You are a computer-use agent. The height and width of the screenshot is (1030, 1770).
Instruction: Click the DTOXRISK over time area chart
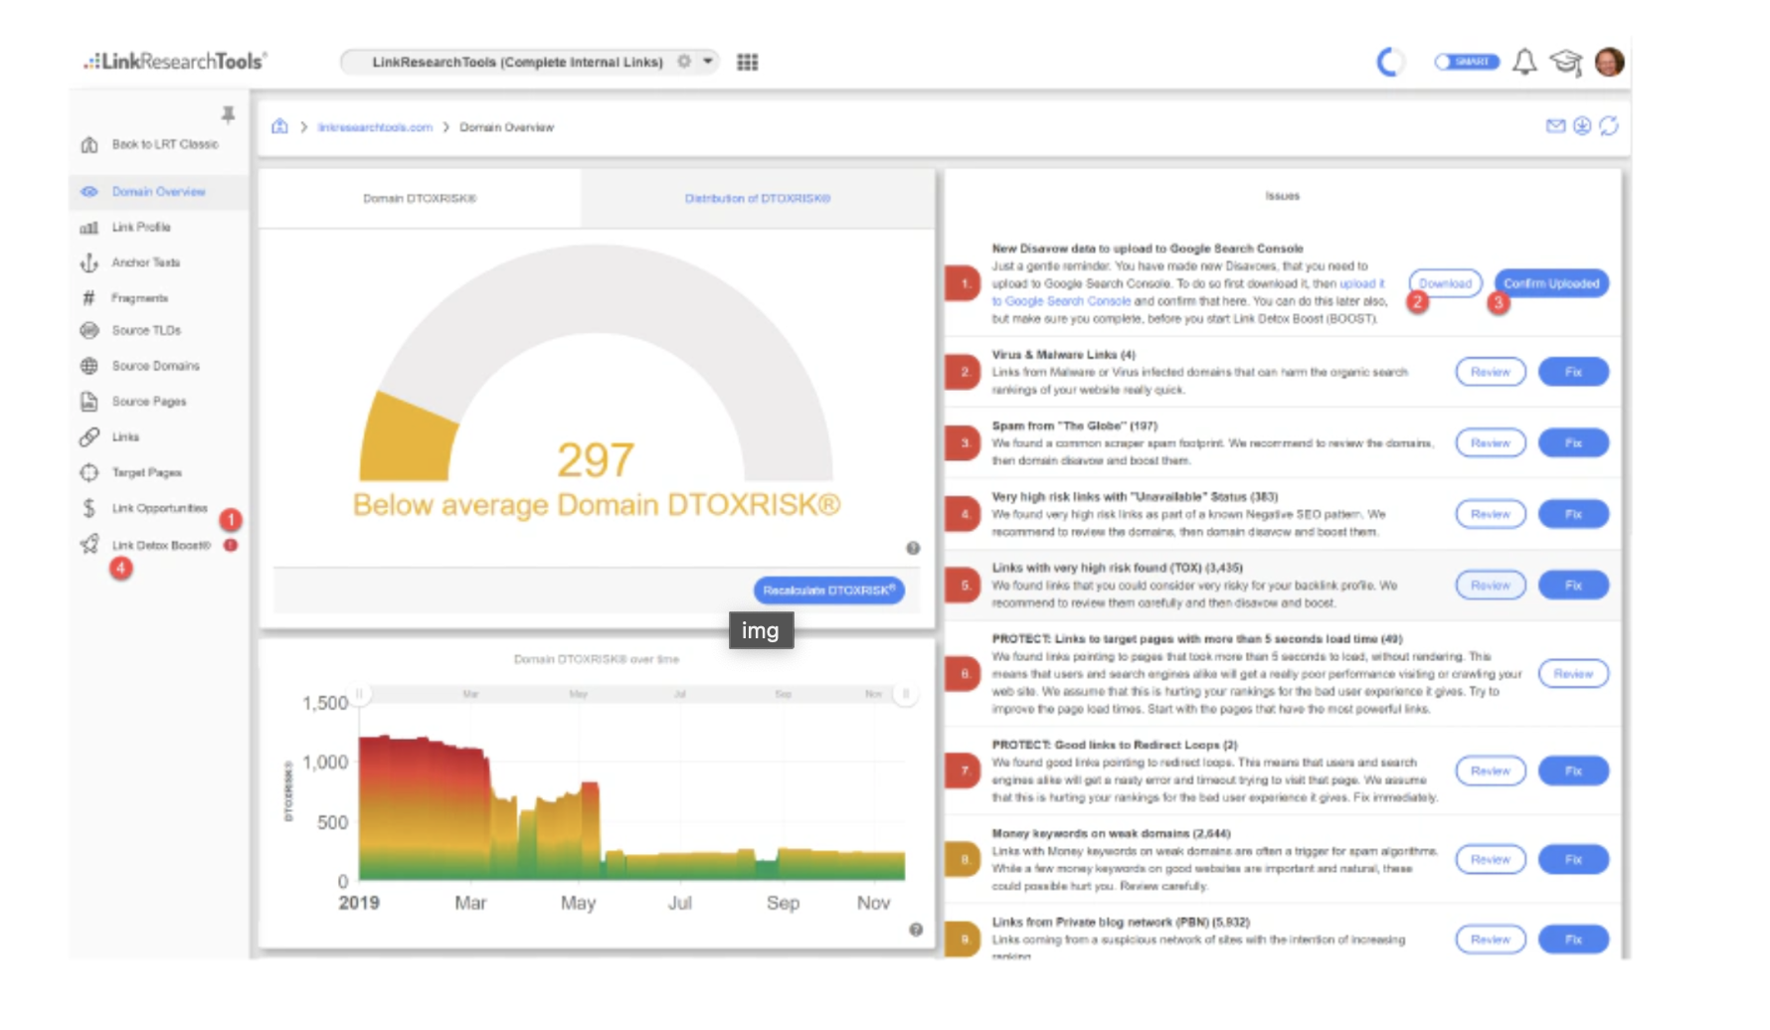tap(631, 807)
